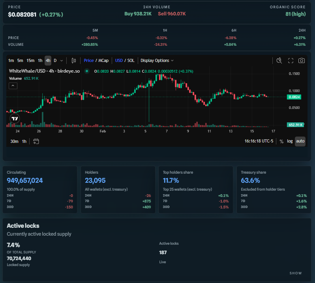The image size is (315, 283).
Task: Switch the chart to MCap mode
Action: (x=103, y=60)
